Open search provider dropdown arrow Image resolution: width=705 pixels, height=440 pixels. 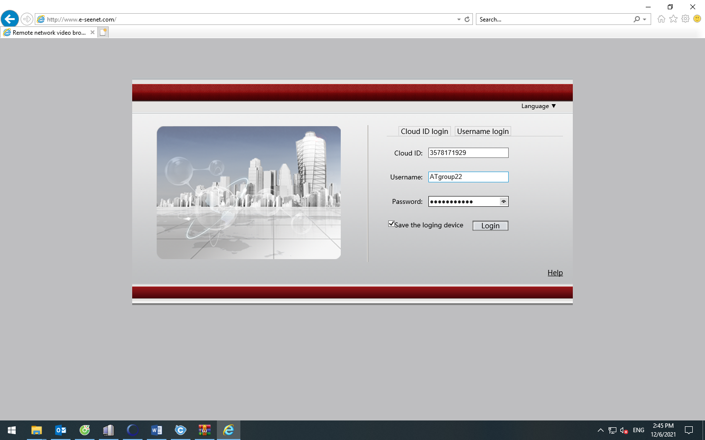point(645,20)
